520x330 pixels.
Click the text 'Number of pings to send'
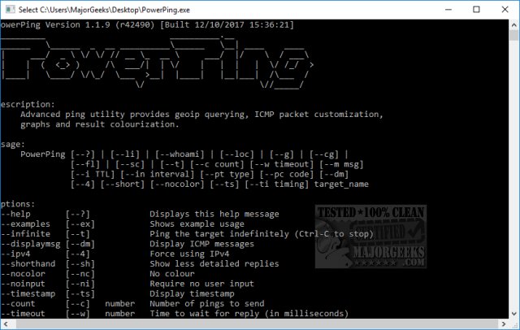point(207,303)
